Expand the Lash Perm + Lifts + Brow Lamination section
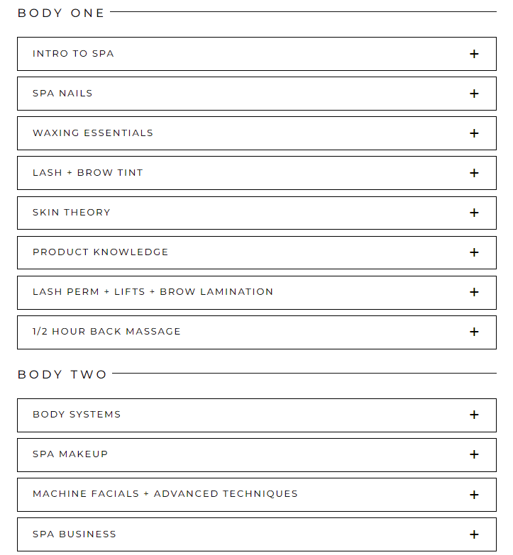513x555 pixels. pyautogui.click(x=474, y=292)
